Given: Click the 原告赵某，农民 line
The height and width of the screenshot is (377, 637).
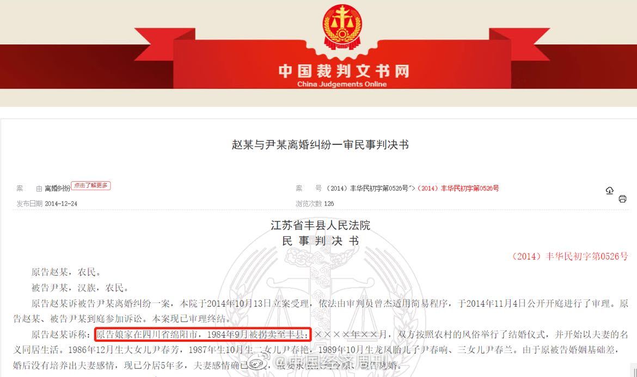Looking at the screenshot, I should (x=66, y=272).
